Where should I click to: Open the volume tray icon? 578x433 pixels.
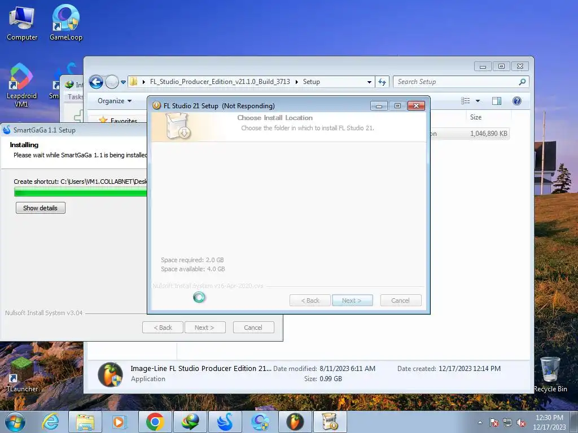pyautogui.click(x=521, y=423)
